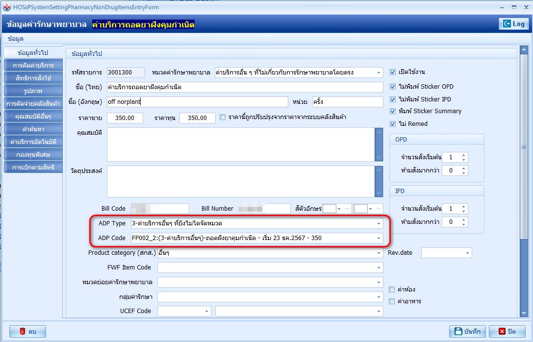533x342 pixels.
Task: Minimize the HOSxP form window
Action: (x=502, y=7)
